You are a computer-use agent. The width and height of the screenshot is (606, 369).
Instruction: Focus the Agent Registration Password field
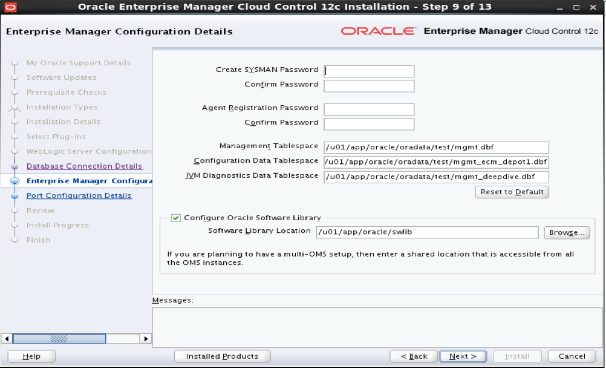[369, 109]
